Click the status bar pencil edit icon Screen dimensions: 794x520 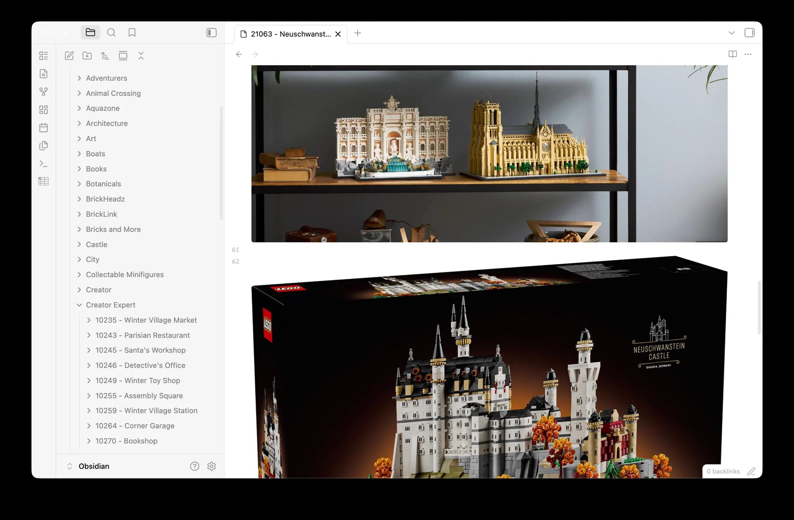751,472
